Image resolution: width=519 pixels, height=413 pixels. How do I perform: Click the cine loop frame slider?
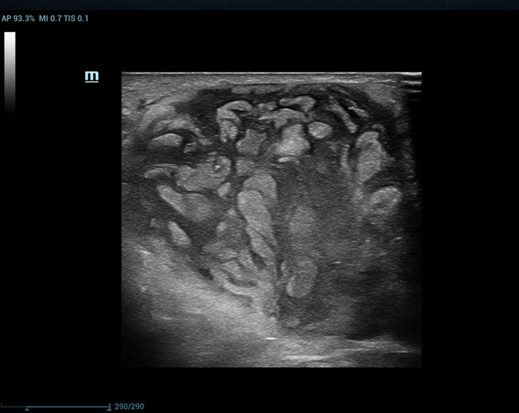pos(56,407)
